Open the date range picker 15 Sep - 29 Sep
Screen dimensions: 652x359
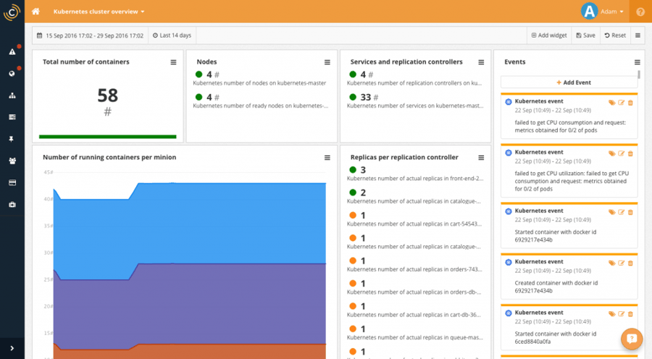pyautogui.click(x=91, y=35)
